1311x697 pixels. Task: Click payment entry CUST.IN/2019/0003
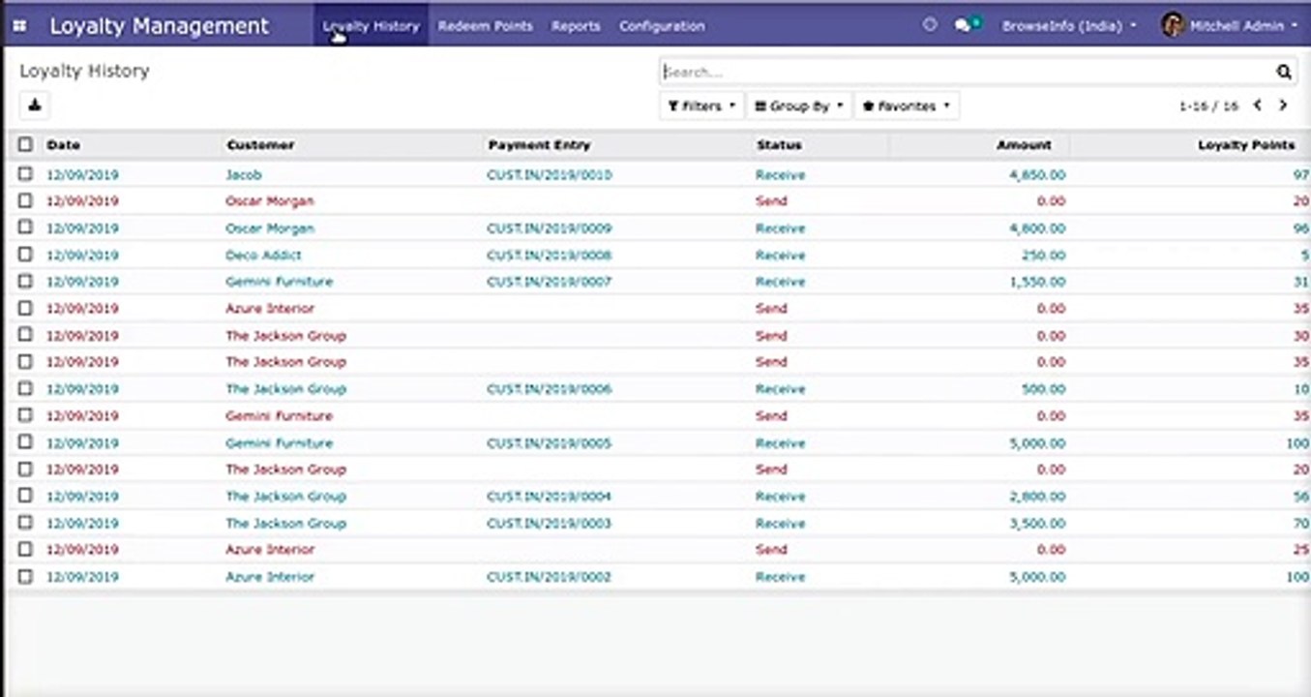click(550, 524)
